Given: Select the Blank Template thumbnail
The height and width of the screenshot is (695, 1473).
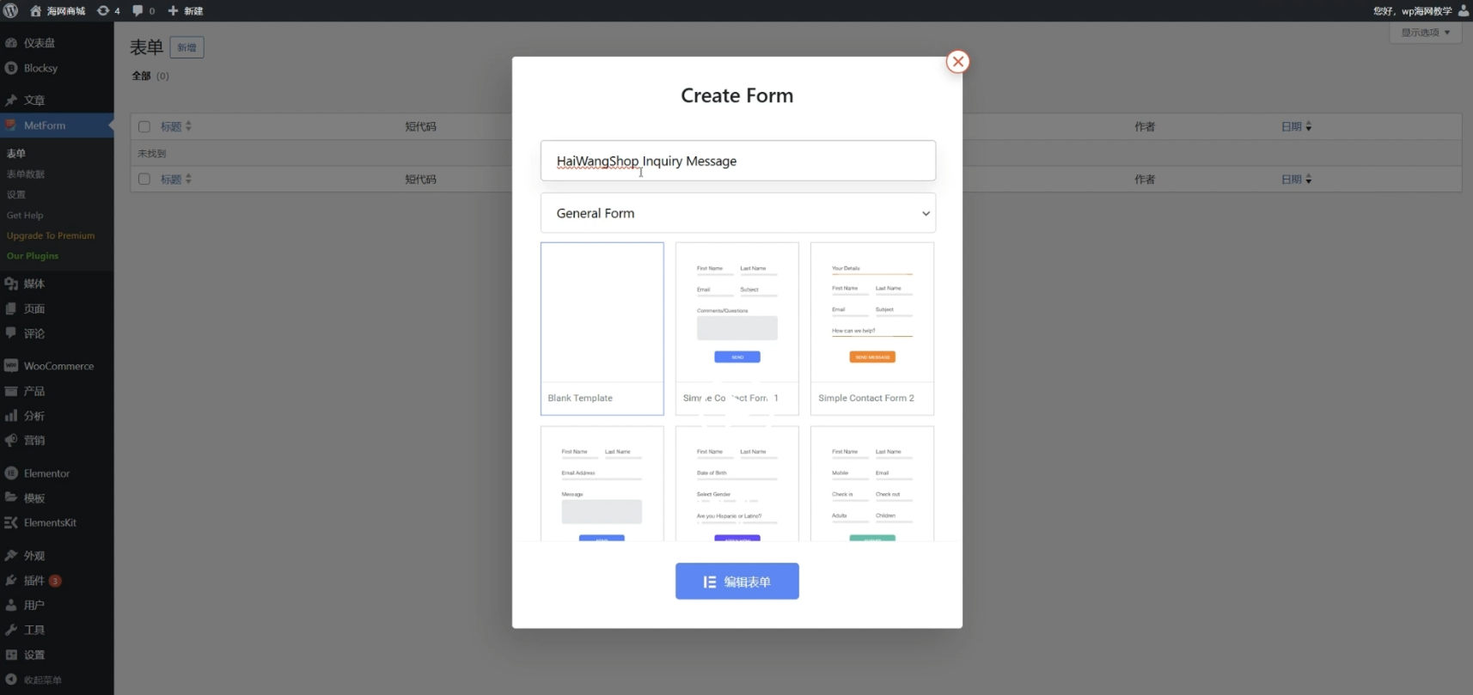Looking at the screenshot, I should [x=602, y=328].
